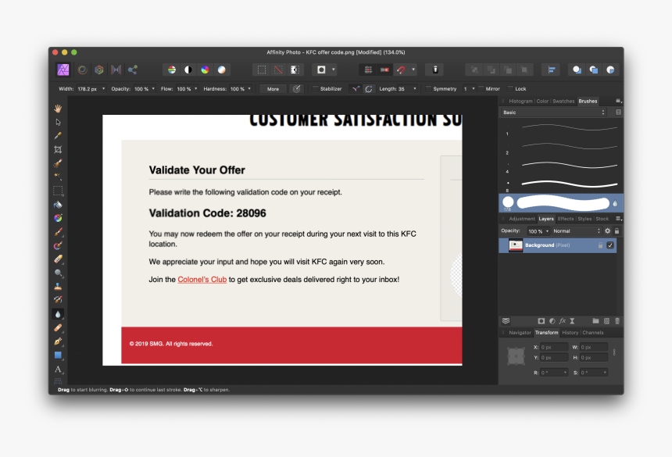This screenshot has height=457, width=672.
Task: Select the Rectangular Marquee selection tool
Action: coord(58,191)
